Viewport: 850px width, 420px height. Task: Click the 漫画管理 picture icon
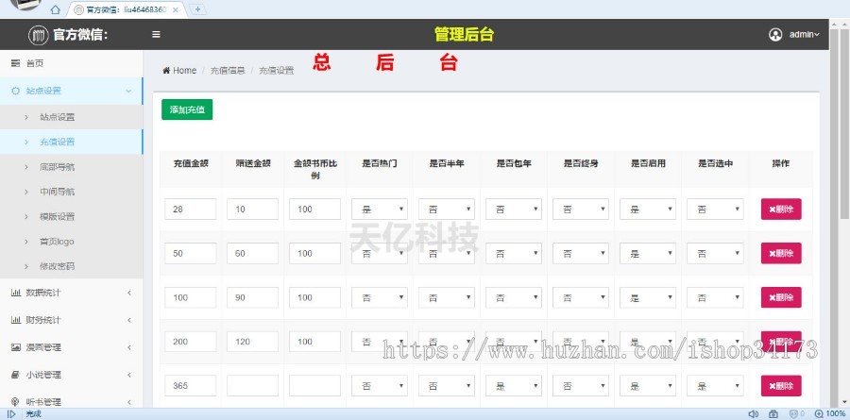click(16, 347)
